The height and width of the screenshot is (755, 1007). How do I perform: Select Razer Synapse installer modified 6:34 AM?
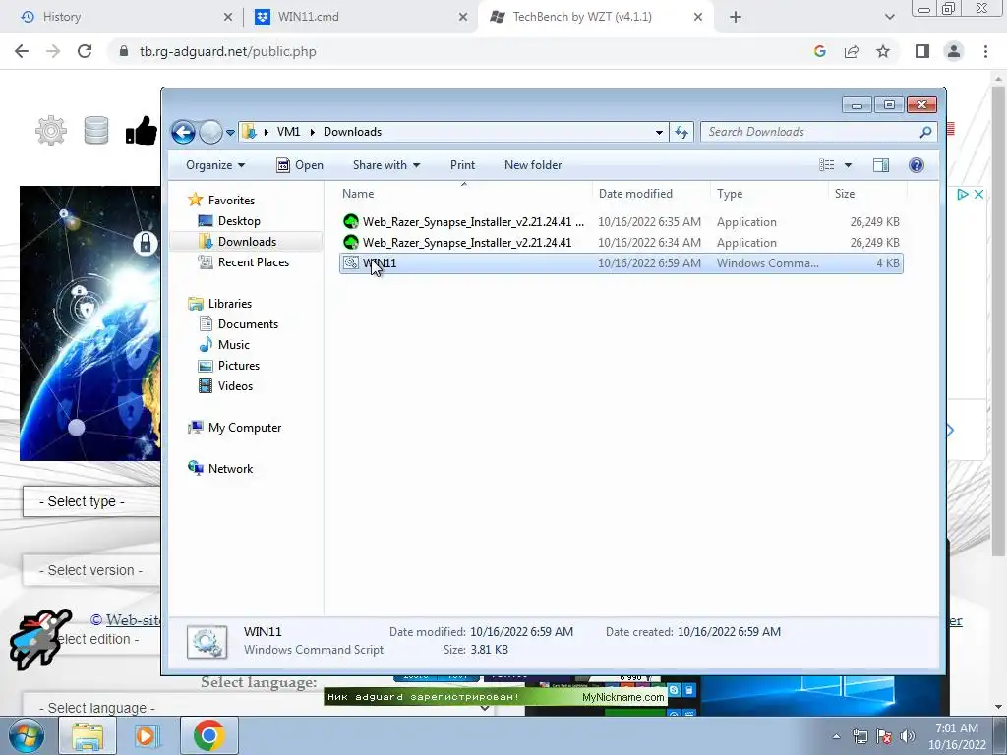pos(622,243)
